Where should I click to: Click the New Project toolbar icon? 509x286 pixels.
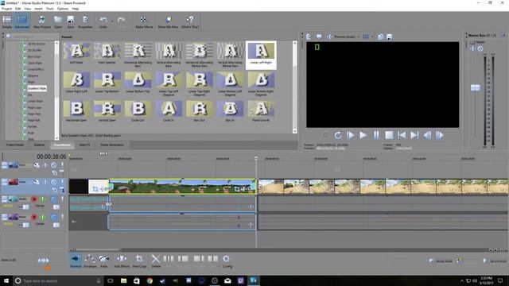tap(42, 21)
